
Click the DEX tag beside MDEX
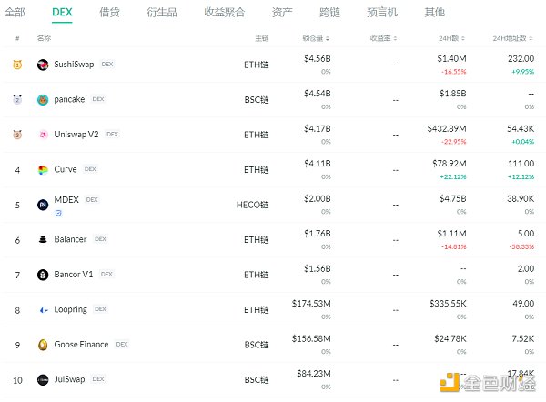(x=92, y=200)
